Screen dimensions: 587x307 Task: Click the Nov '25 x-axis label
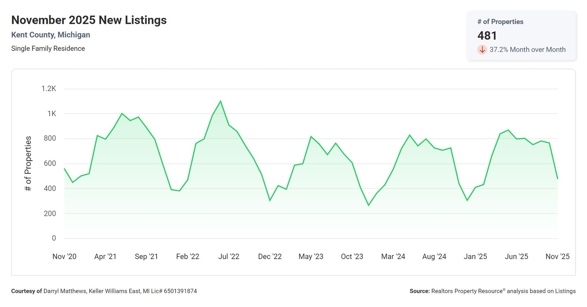pos(557,256)
